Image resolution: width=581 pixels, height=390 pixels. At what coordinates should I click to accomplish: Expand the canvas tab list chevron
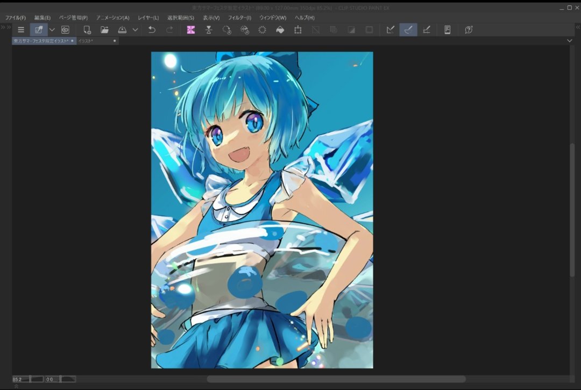point(570,41)
